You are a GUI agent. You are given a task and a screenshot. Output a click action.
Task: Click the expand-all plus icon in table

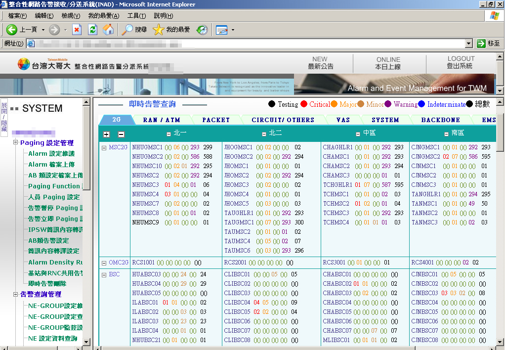(x=107, y=134)
